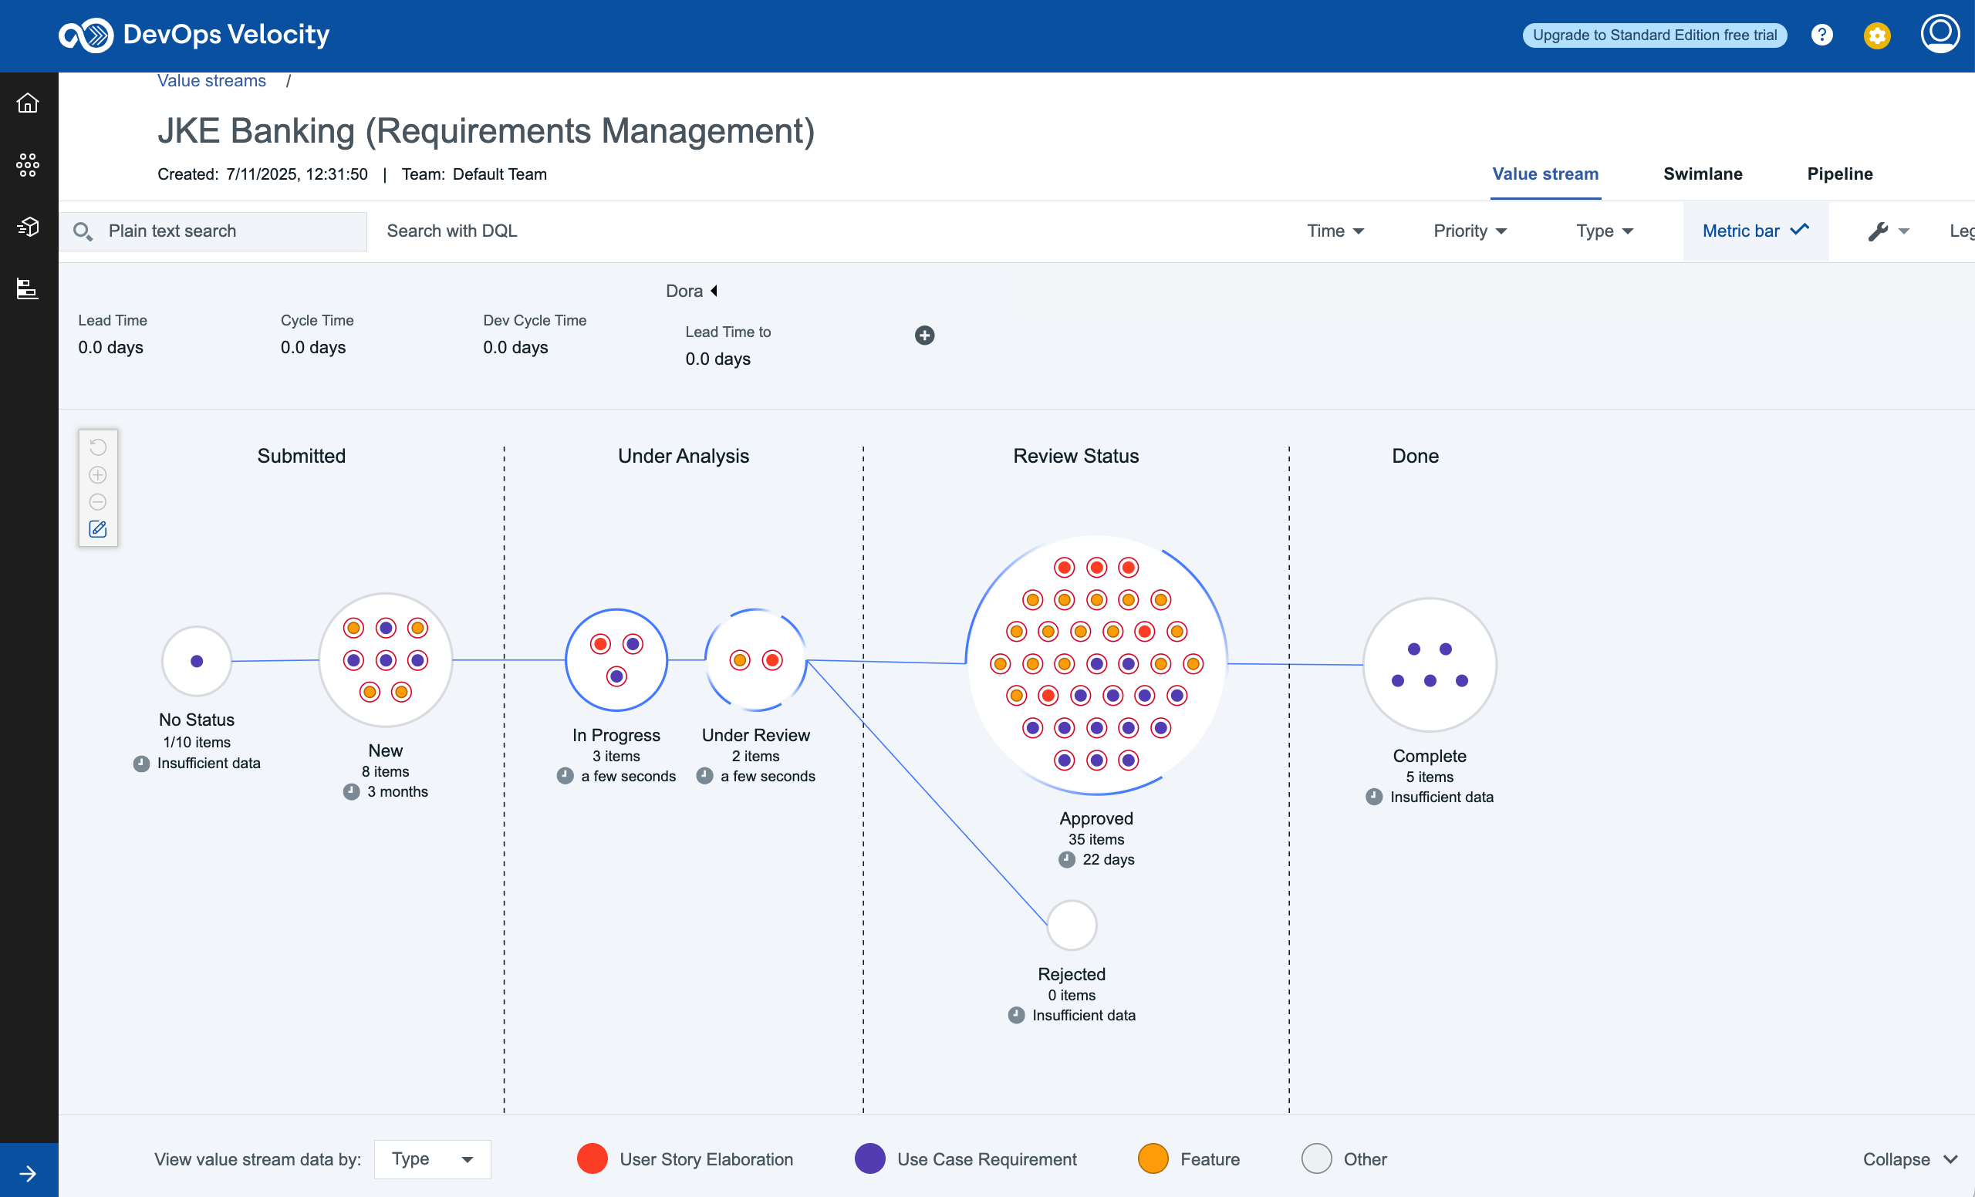Switch to the Swimlane tab
This screenshot has width=1975, height=1197.
point(1703,174)
